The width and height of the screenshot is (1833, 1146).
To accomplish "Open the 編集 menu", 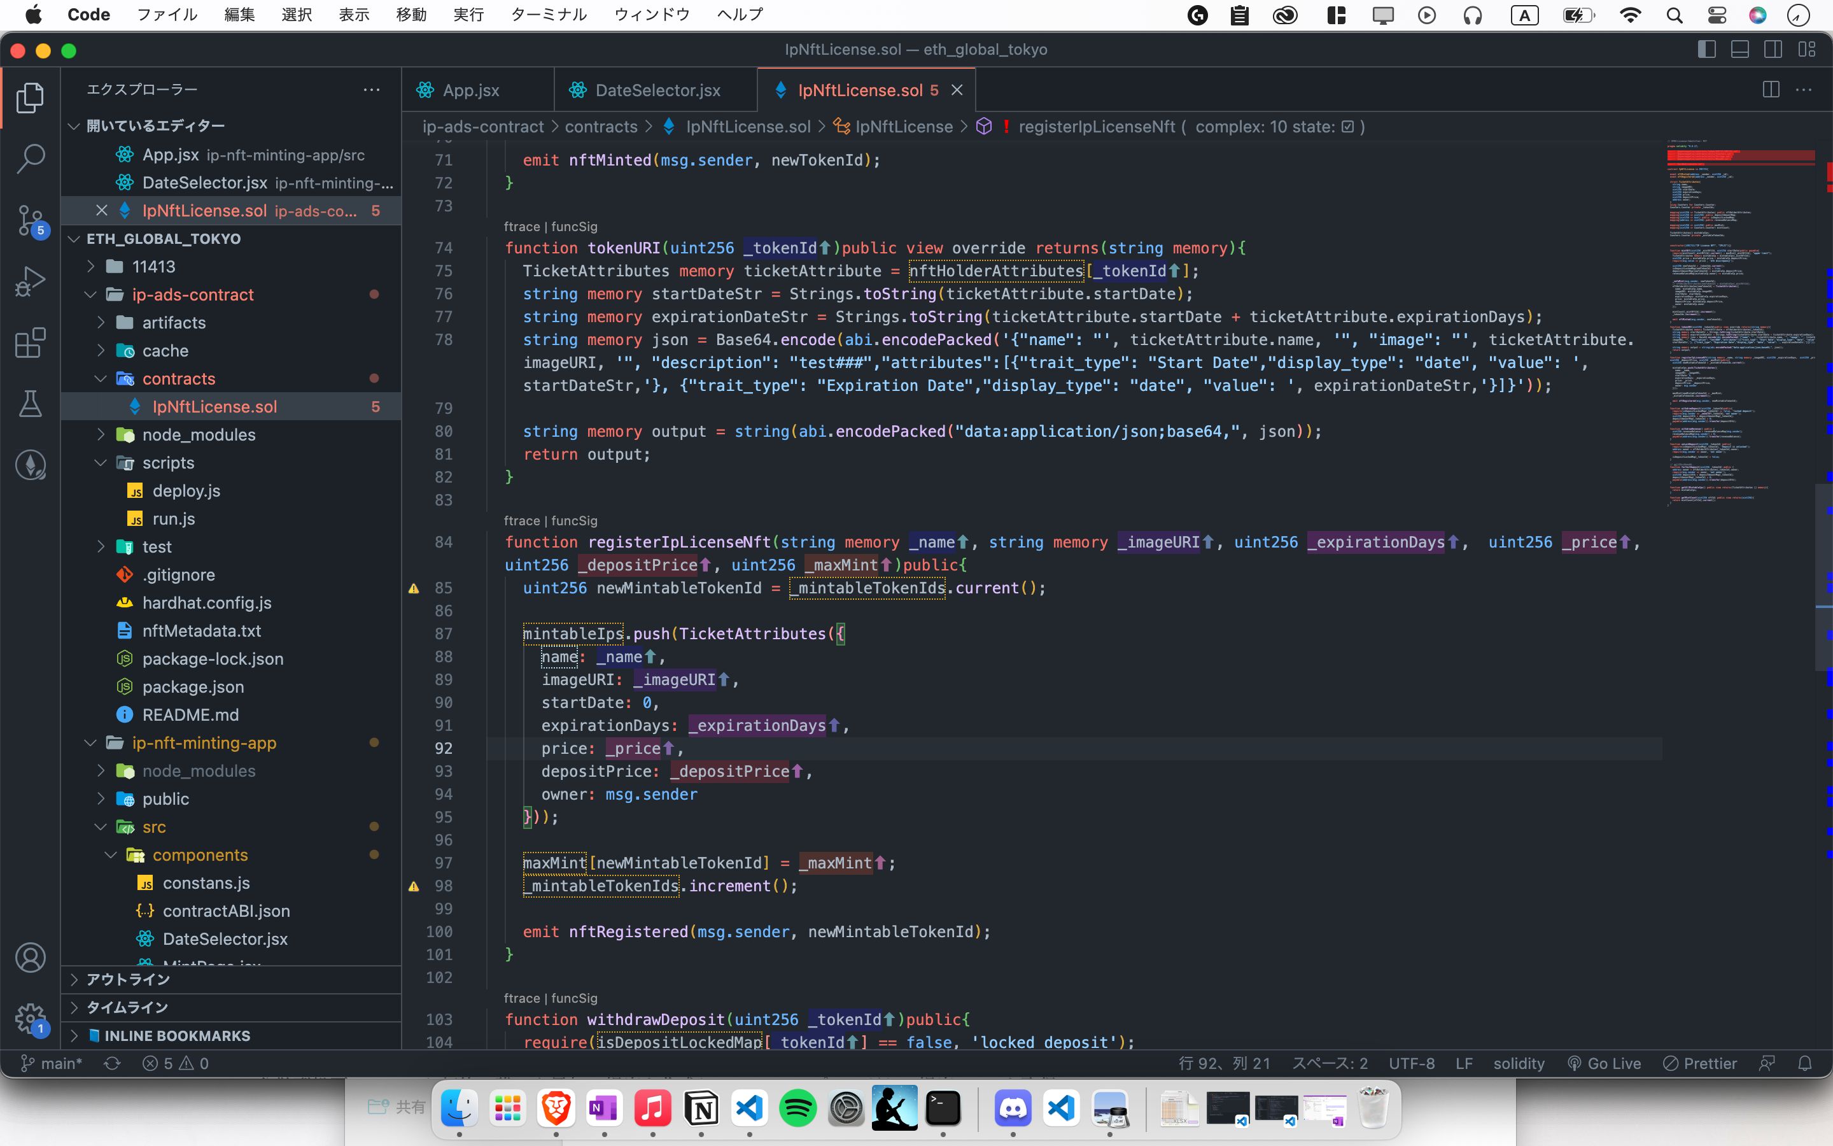I will point(239,15).
